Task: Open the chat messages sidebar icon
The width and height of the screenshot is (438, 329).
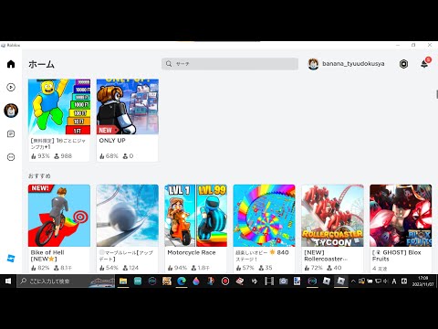Action: click(x=11, y=133)
